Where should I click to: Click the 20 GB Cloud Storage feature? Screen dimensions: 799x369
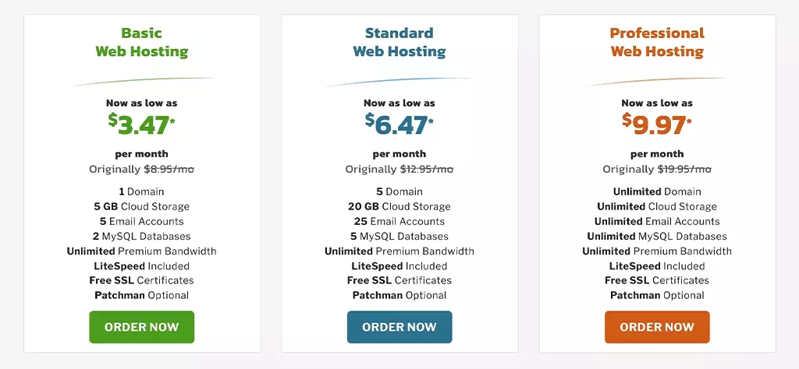[x=399, y=206]
